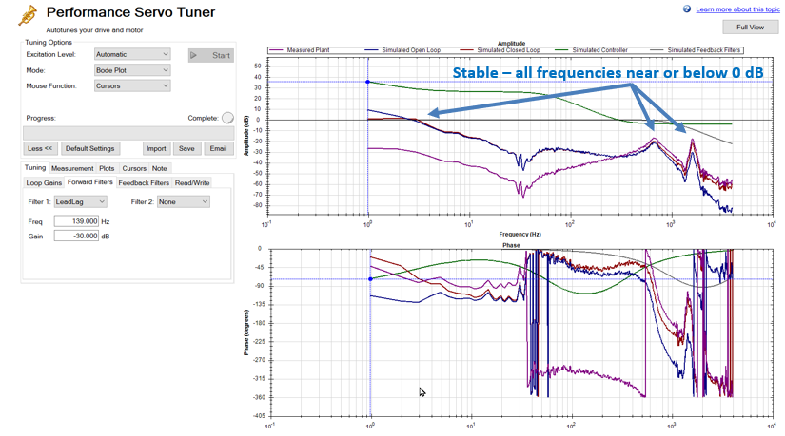The image size is (785, 436).
Task: Click the Gain input field with -30.000
Action: (x=77, y=236)
